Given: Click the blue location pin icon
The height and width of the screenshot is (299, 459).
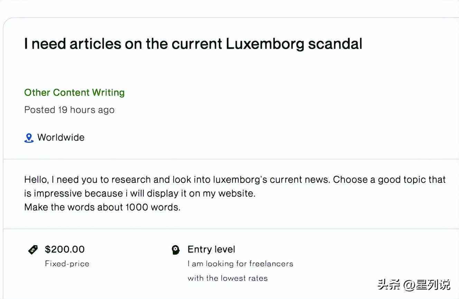Looking at the screenshot, I should pos(29,138).
